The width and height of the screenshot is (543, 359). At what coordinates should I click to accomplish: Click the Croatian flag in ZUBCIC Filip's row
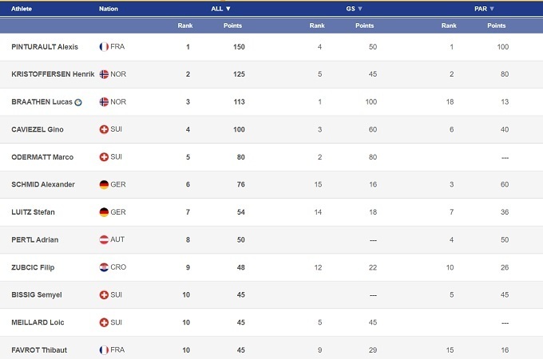(x=104, y=267)
